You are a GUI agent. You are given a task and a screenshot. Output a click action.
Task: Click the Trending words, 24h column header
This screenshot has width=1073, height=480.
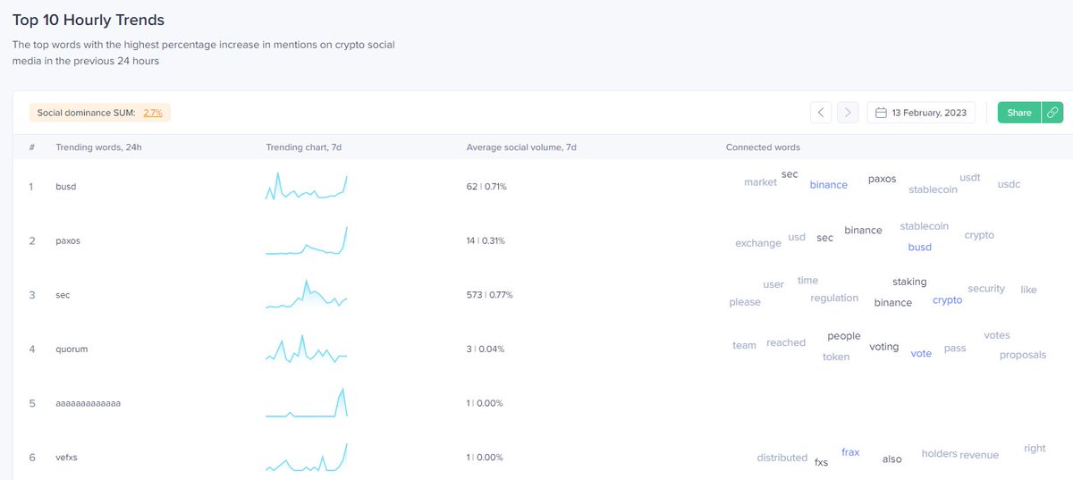(x=98, y=147)
